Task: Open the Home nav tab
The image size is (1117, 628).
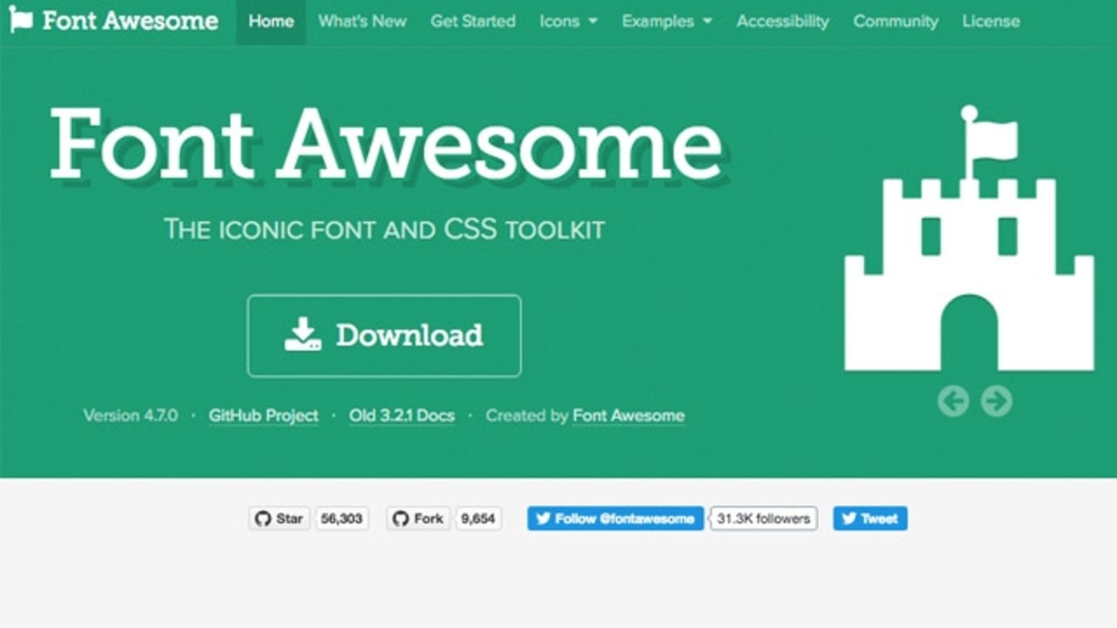Action: tap(271, 21)
